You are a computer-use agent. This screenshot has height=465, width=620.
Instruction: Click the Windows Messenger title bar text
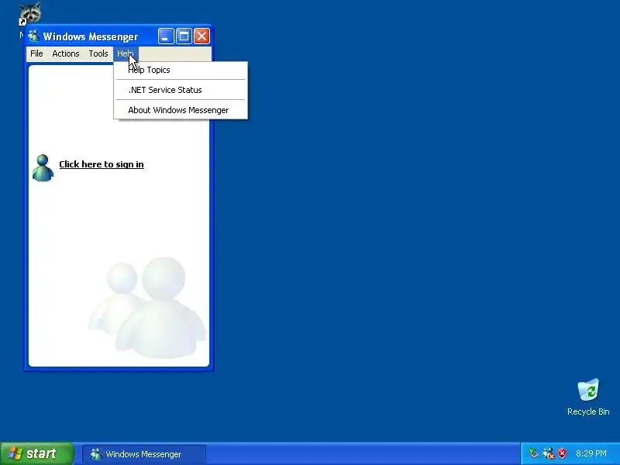pos(91,36)
